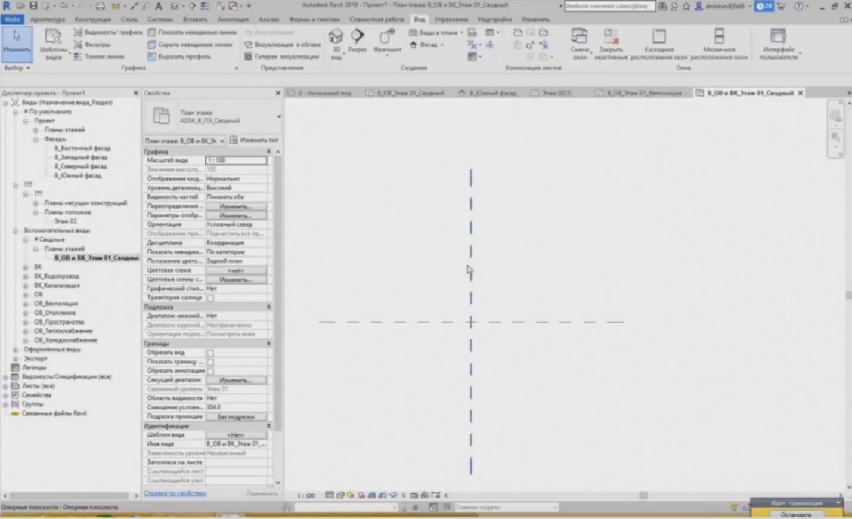
Task: Enable the Обрезать вид checkbox
Action: (210, 353)
